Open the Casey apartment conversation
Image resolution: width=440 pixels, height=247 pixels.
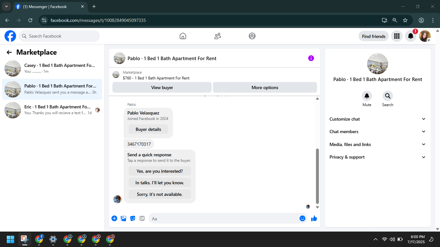(52, 69)
